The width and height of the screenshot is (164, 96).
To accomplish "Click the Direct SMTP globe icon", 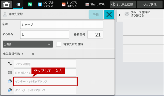I will [10, 90].
